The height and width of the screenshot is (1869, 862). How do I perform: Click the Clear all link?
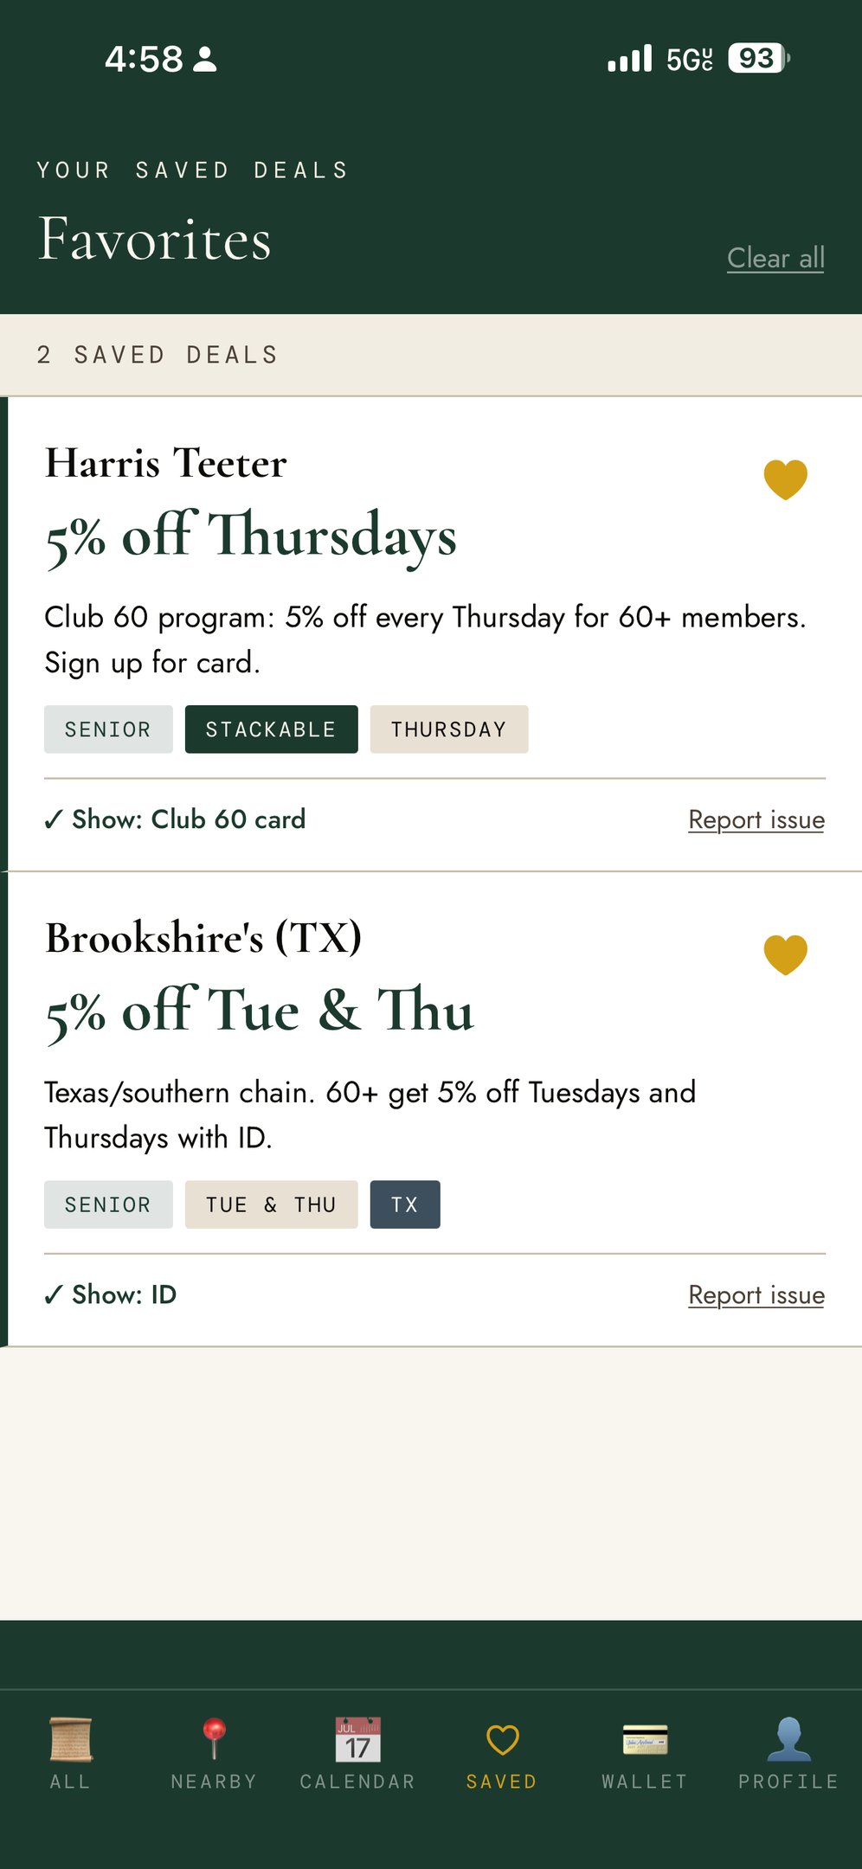pyautogui.click(x=775, y=258)
